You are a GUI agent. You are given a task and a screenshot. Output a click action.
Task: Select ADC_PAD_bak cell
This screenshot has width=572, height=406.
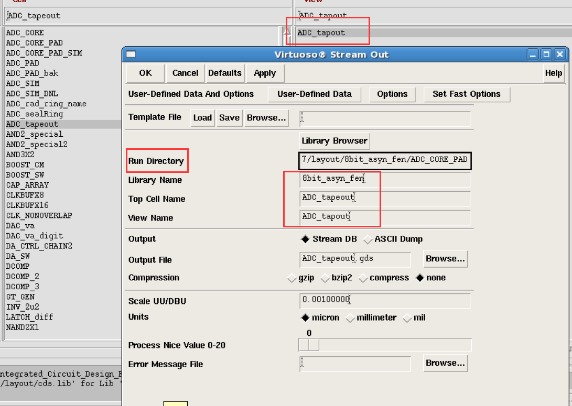point(32,74)
